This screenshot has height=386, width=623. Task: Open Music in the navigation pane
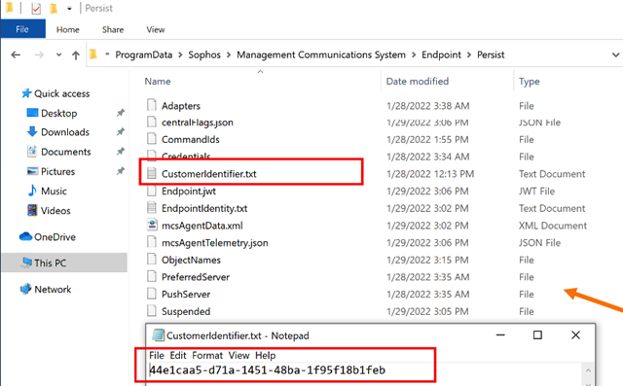pos(54,191)
